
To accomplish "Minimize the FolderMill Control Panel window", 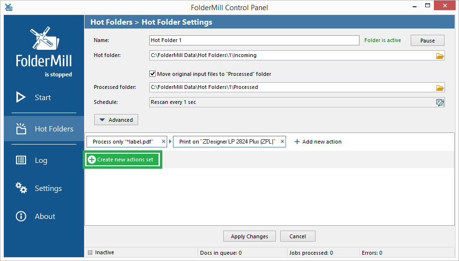I will point(415,6).
